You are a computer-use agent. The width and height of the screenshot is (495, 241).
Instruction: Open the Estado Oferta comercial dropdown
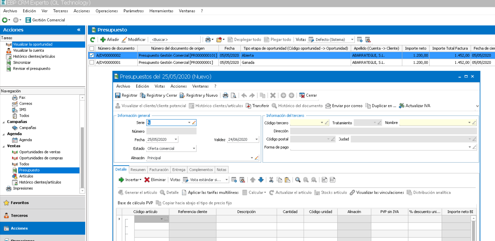tap(194, 148)
